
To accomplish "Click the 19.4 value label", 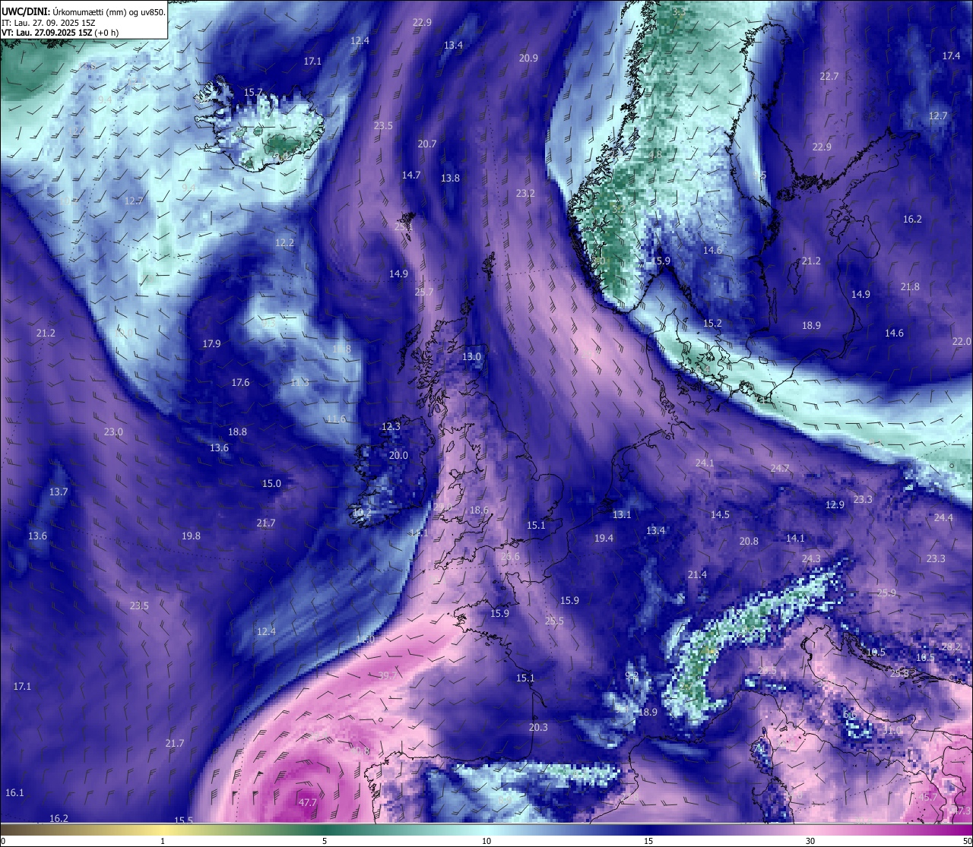I will coord(604,538).
